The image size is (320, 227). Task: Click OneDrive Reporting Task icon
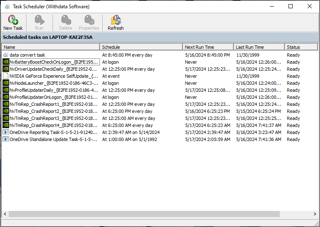tap(6, 132)
